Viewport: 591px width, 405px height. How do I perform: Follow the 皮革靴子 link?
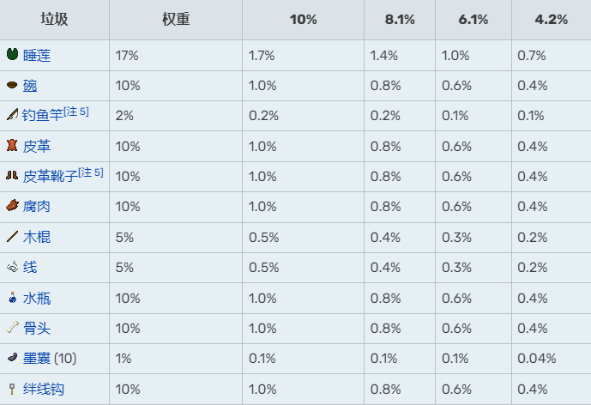click(50, 176)
